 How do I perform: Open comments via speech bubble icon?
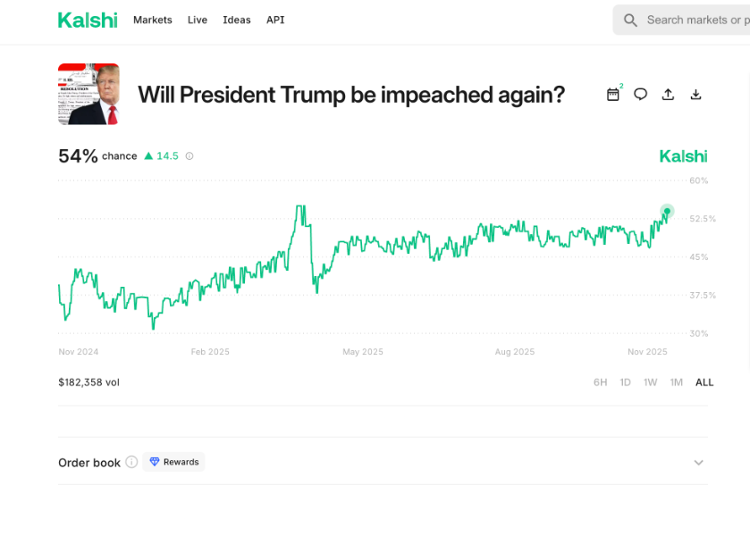click(x=641, y=95)
